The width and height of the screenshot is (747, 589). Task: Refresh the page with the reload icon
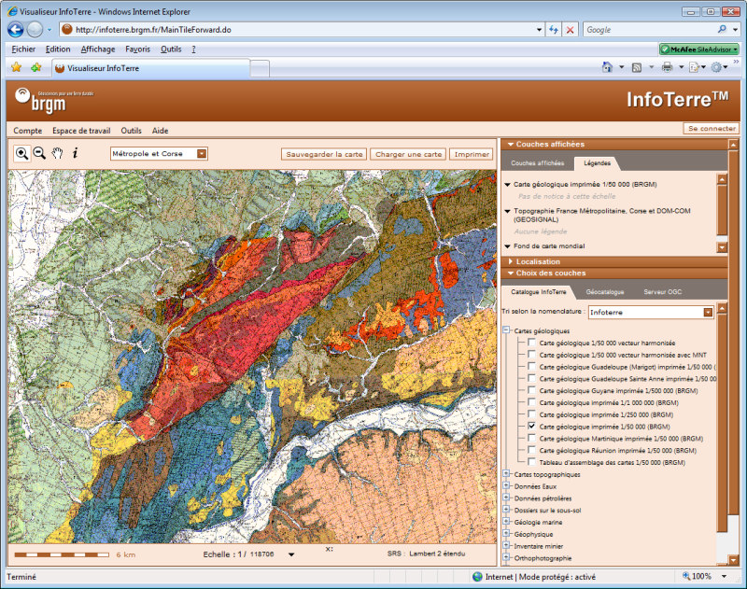(554, 30)
